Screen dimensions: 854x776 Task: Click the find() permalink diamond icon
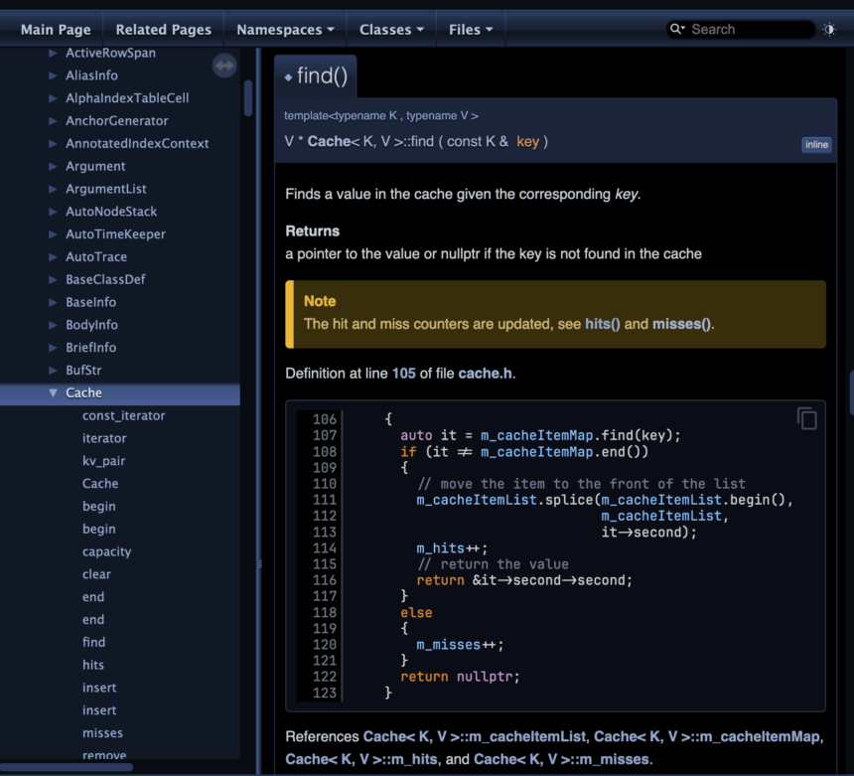pos(288,78)
